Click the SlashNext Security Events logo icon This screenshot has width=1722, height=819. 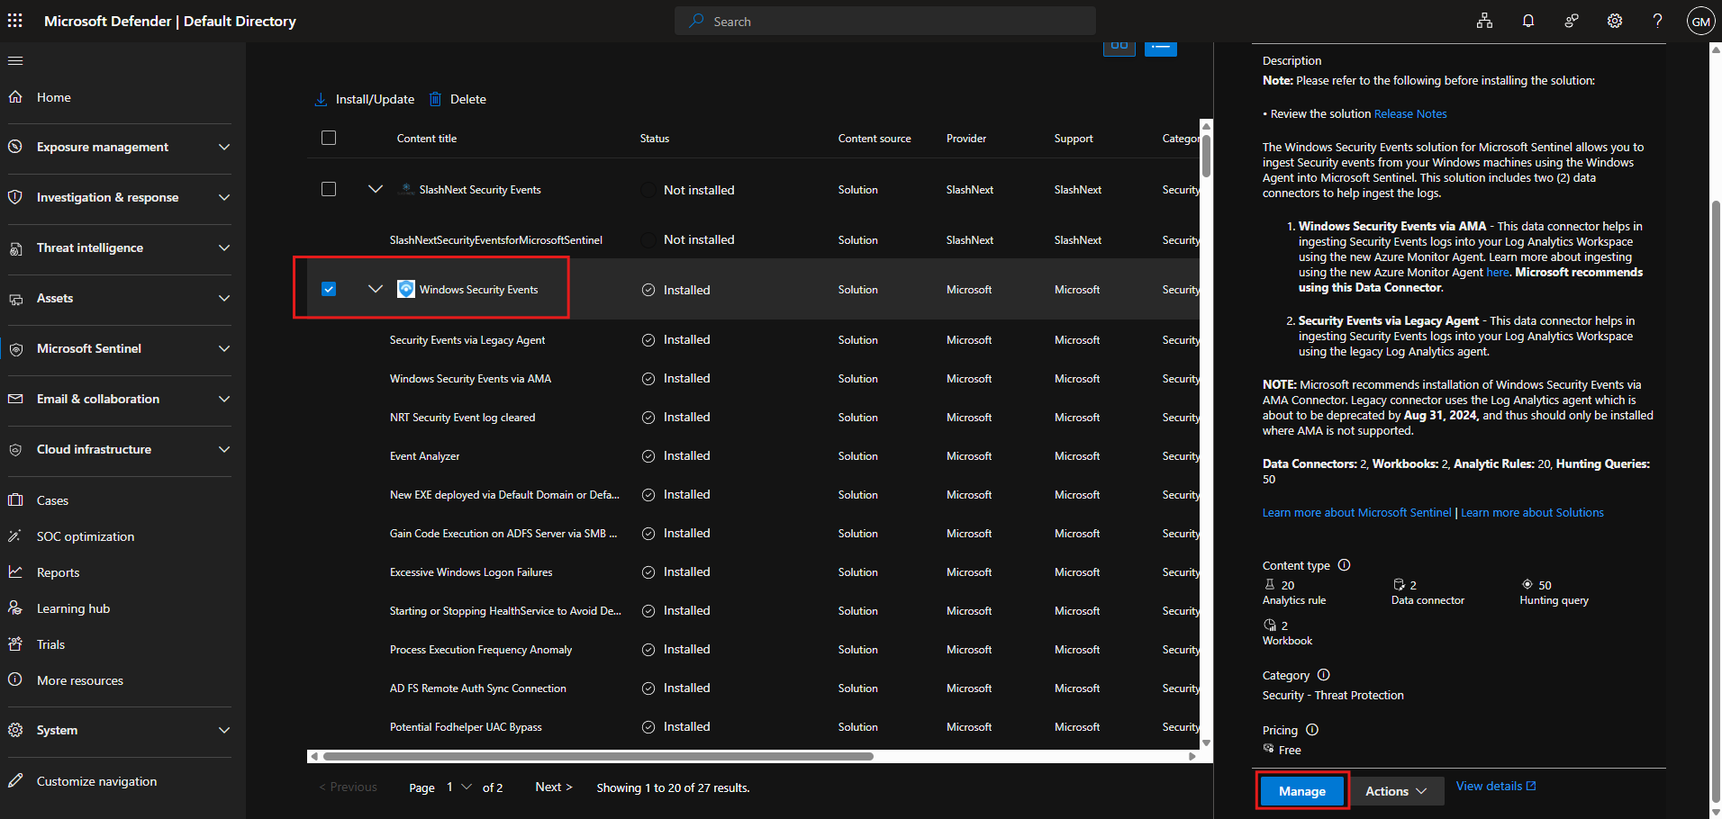coord(407,189)
